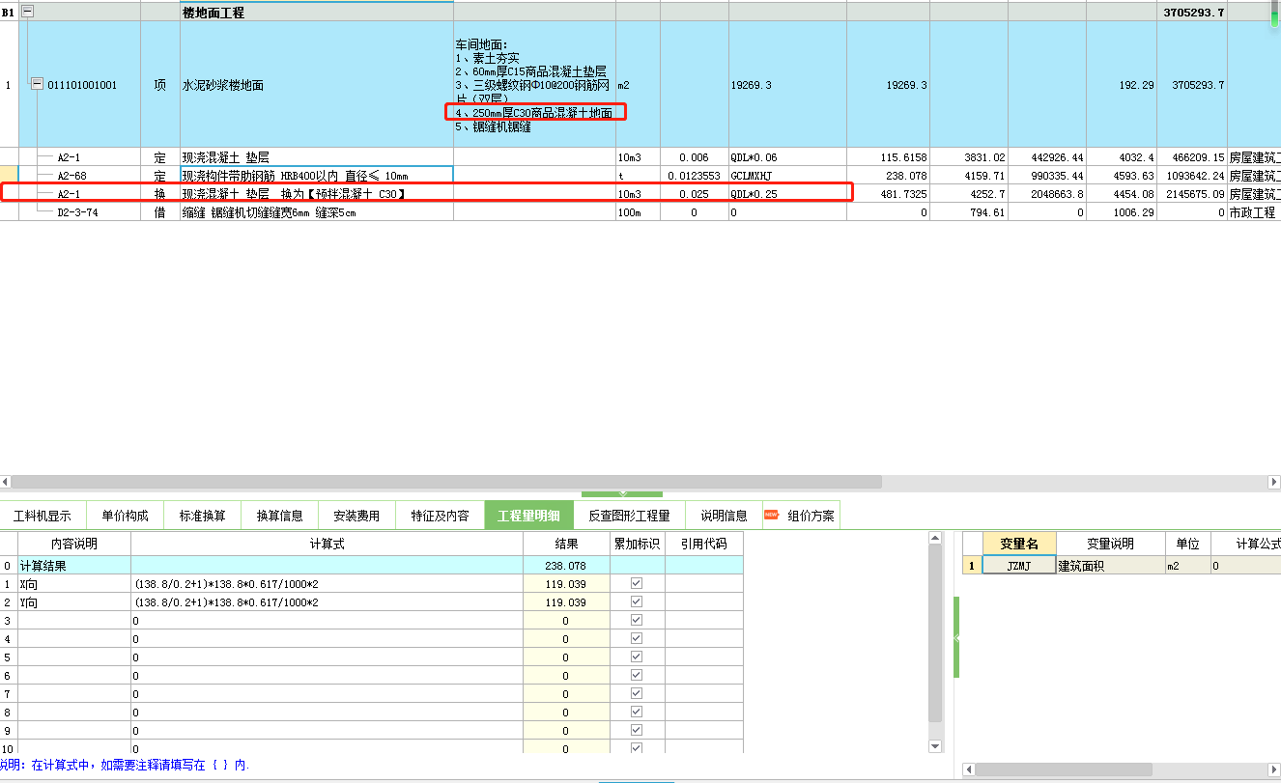
Task: Click the Y向 formula cell
Action: (x=327, y=601)
